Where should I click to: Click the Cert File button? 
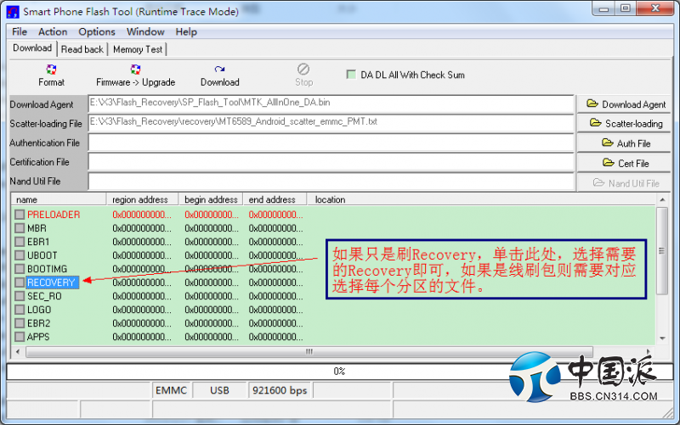coord(624,163)
